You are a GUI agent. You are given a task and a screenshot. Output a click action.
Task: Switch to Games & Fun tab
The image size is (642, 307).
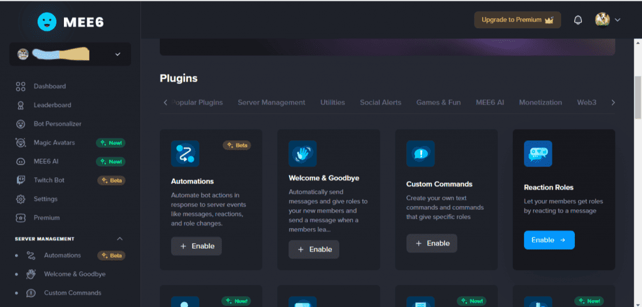[438, 102]
